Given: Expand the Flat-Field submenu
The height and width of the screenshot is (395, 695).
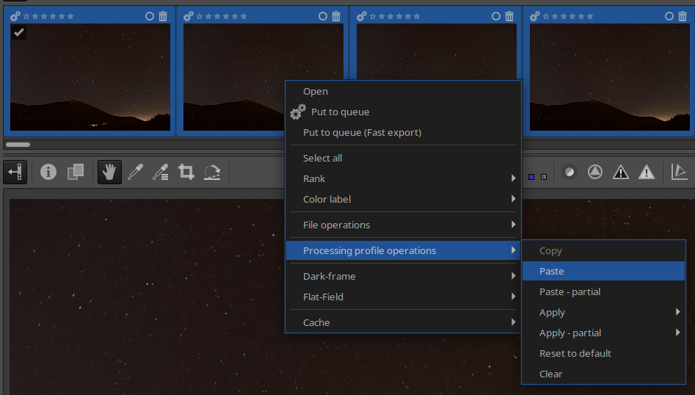Looking at the screenshot, I should [x=403, y=297].
